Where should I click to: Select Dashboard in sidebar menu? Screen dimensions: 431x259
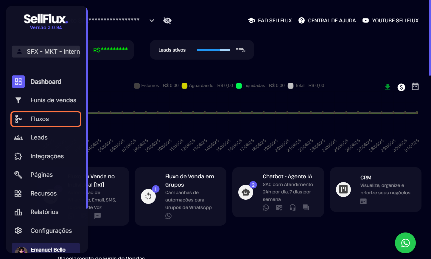(x=46, y=82)
